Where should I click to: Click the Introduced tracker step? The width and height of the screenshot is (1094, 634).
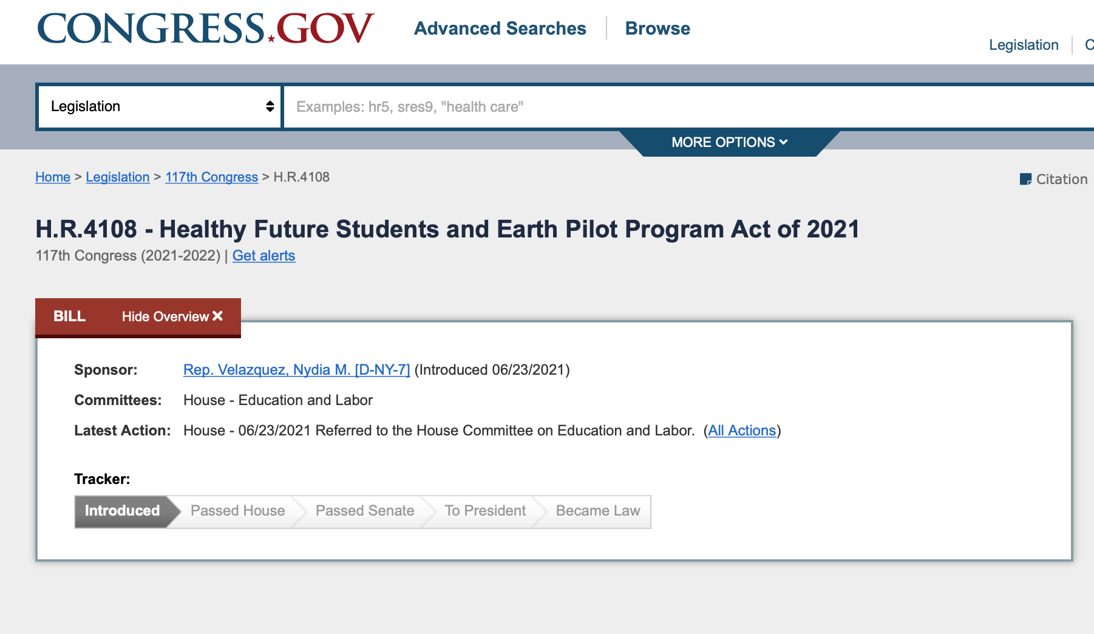coord(122,511)
